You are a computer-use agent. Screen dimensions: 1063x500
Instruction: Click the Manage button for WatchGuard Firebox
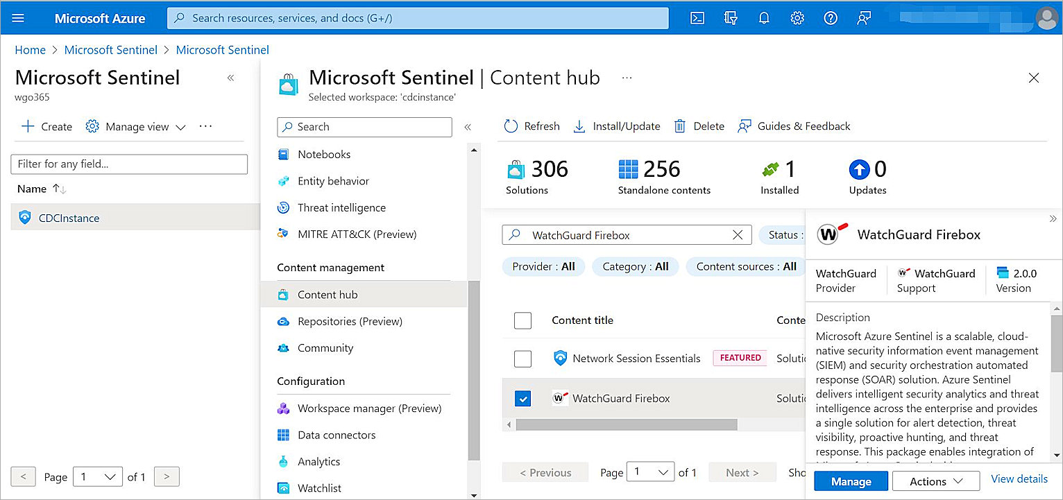coord(851,481)
